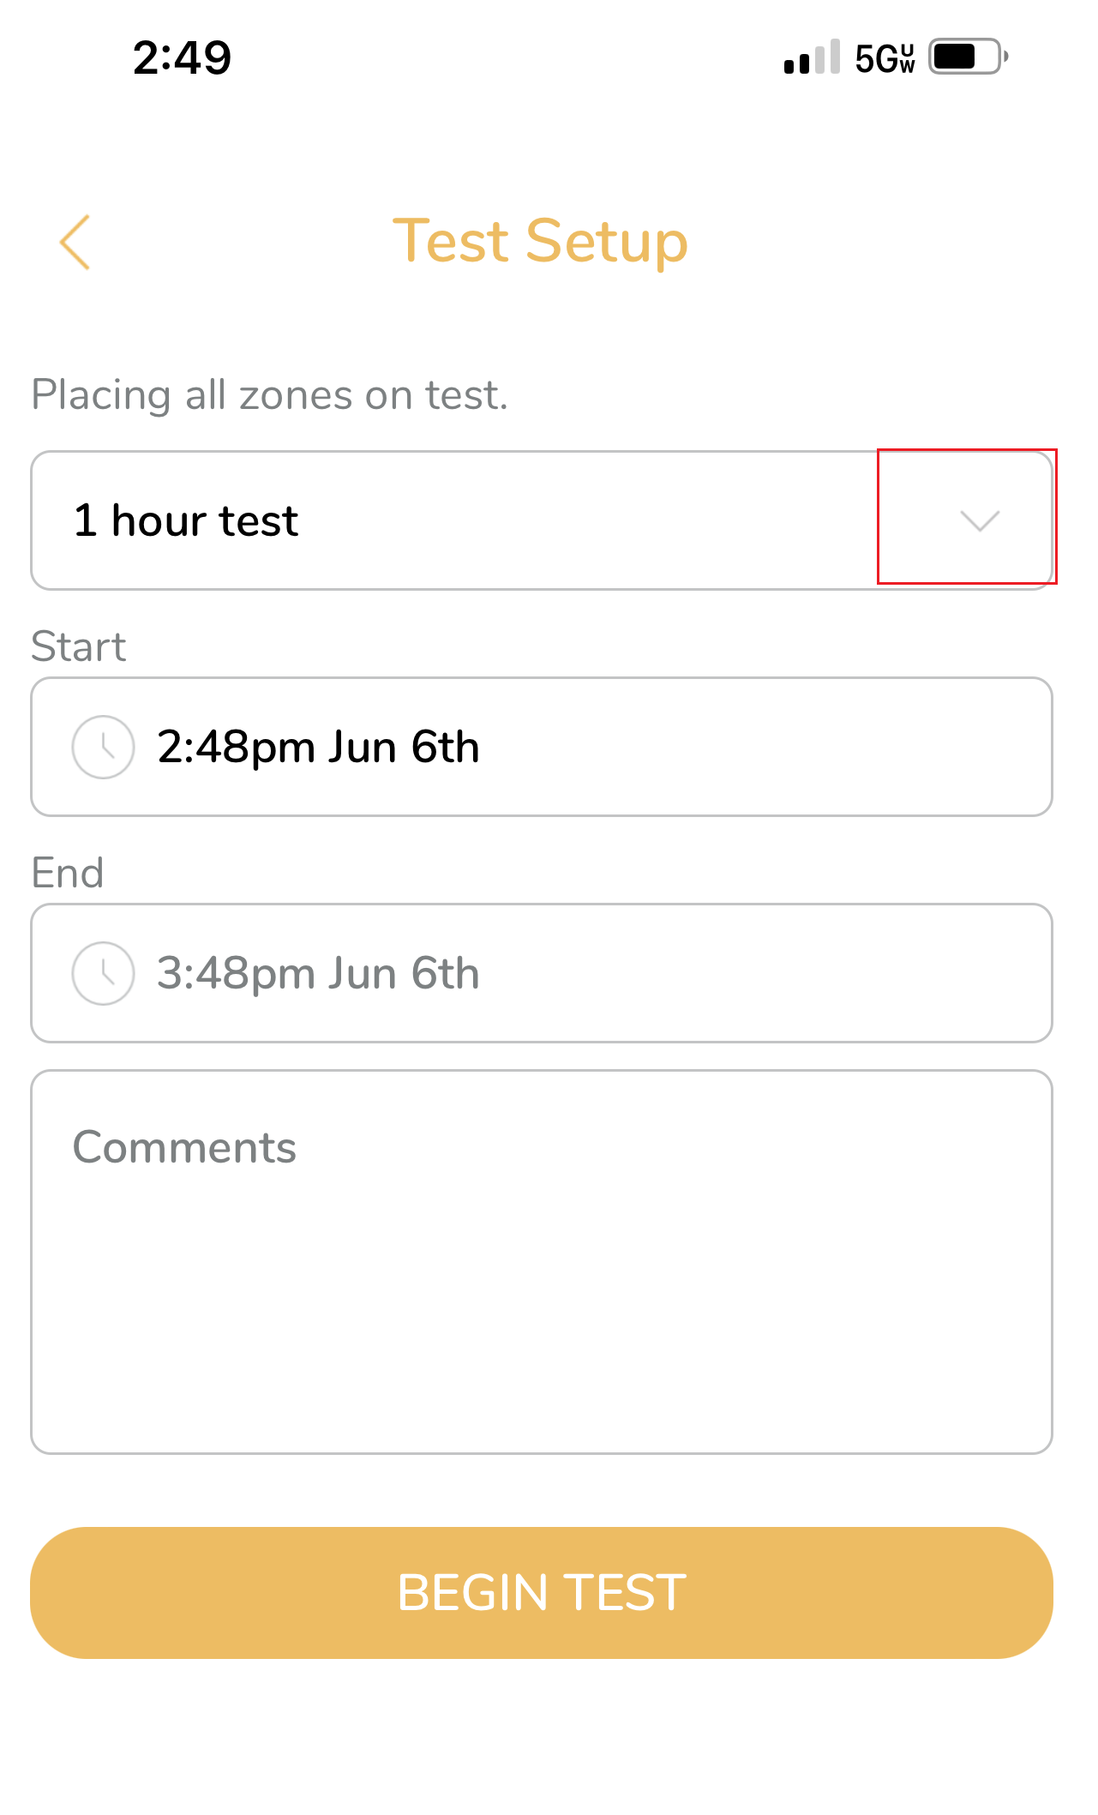Tap the Test Setup page title
This screenshot has width=1098, height=1815.
(540, 241)
